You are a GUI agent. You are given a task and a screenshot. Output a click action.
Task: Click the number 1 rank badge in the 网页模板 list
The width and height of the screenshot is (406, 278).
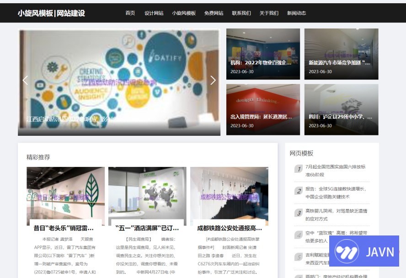pos(299,169)
